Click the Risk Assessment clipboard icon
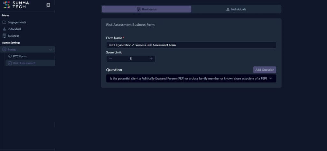This screenshot has height=151, width=327. (x=10, y=63)
